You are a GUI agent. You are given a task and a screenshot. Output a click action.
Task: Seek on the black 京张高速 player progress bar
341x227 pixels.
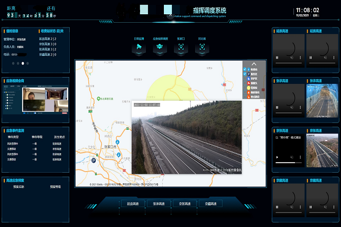(289, 163)
